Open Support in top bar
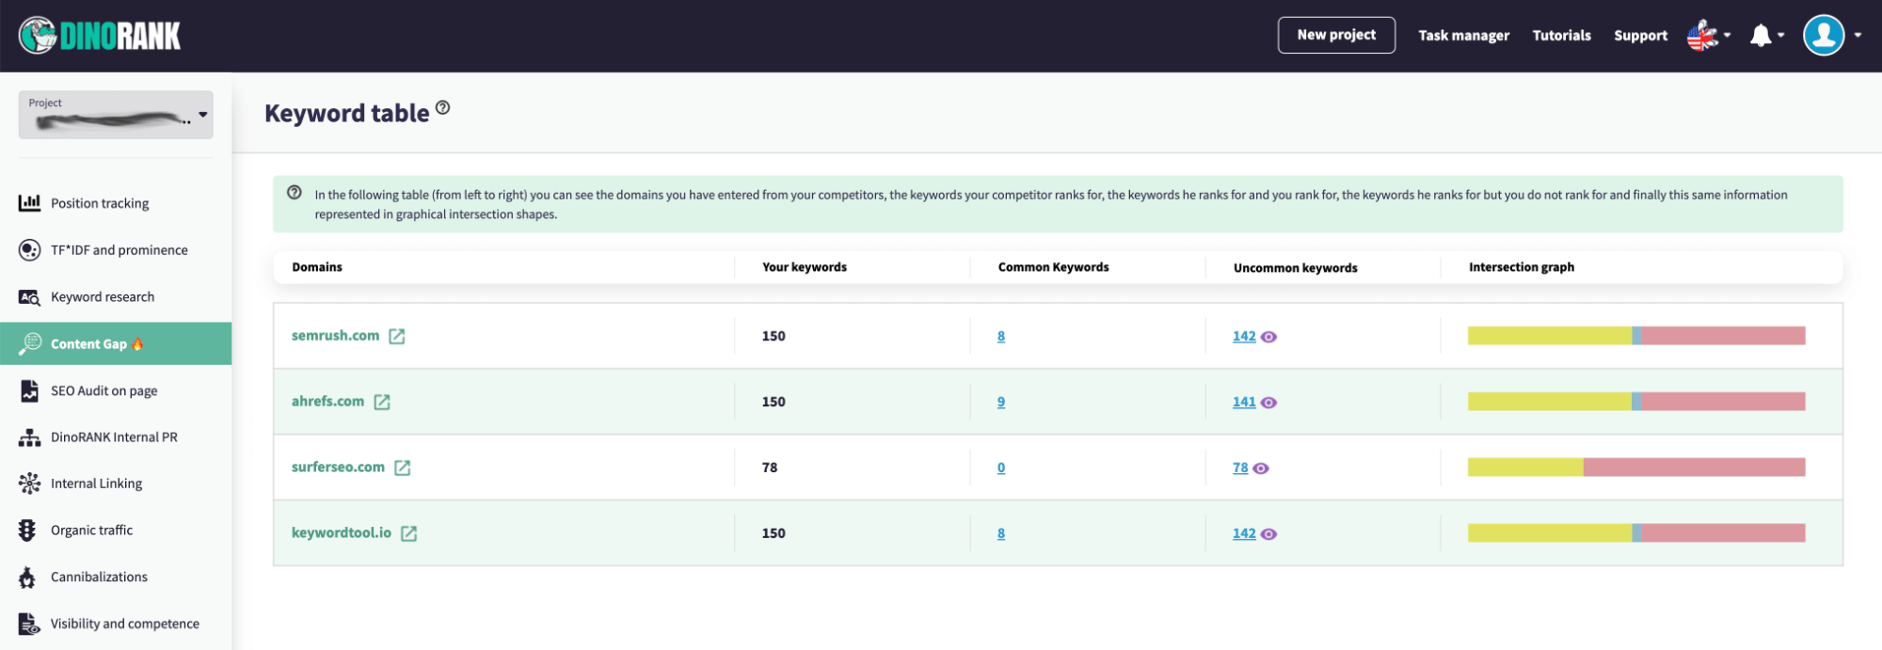This screenshot has height=650, width=1882. (x=1640, y=36)
